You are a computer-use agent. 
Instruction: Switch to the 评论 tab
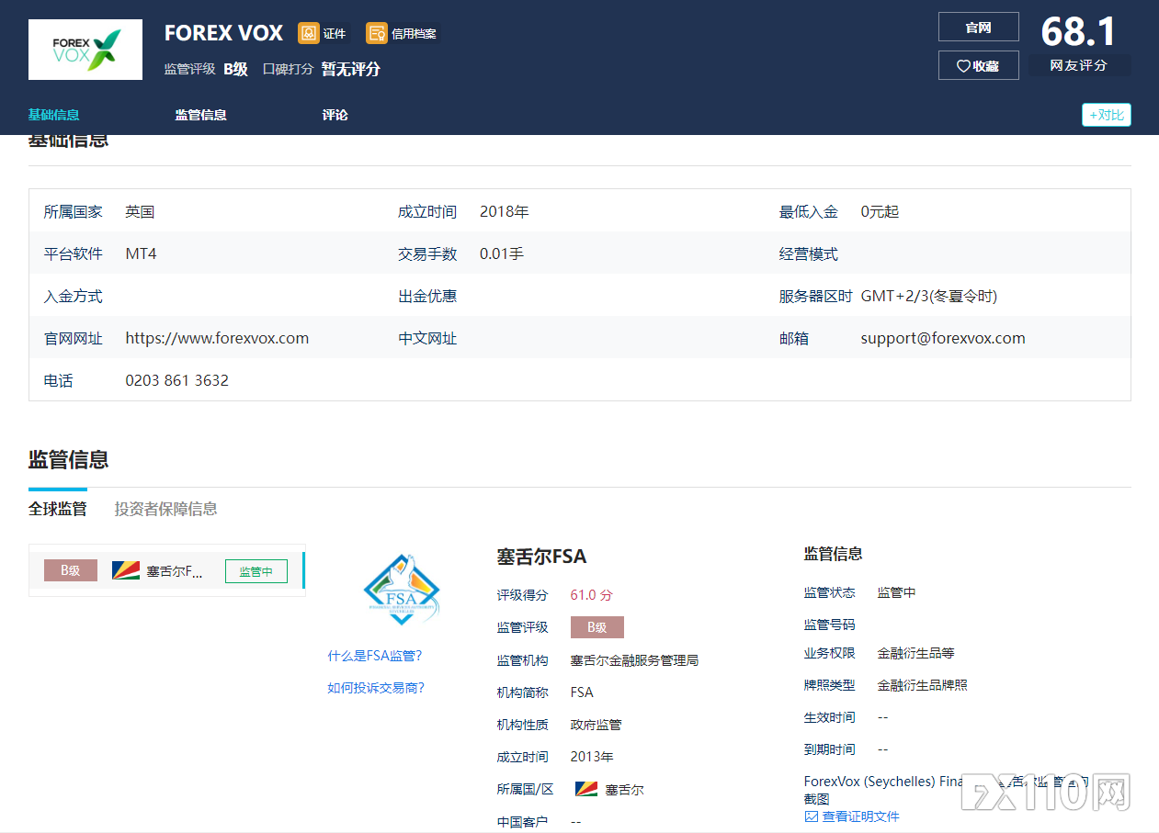tap(335, 115)
